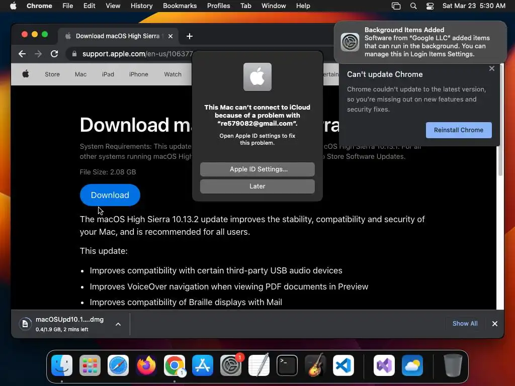The width and height of the screenshot is (515, 386).
Task: Click the Chrome back arrow
Action: pos(22,54)
